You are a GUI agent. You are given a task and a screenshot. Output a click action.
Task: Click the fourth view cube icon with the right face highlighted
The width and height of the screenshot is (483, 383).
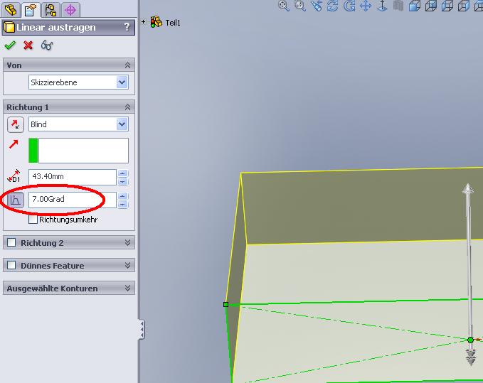[464, 6]
